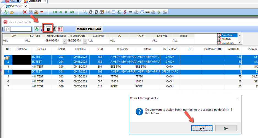Jump to the last record arrow

click(x=72, y=12)
